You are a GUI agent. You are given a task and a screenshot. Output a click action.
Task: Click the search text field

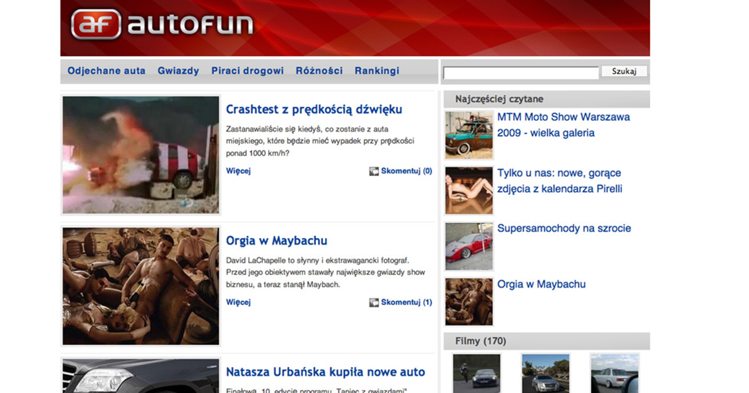[x=521, y=73]
